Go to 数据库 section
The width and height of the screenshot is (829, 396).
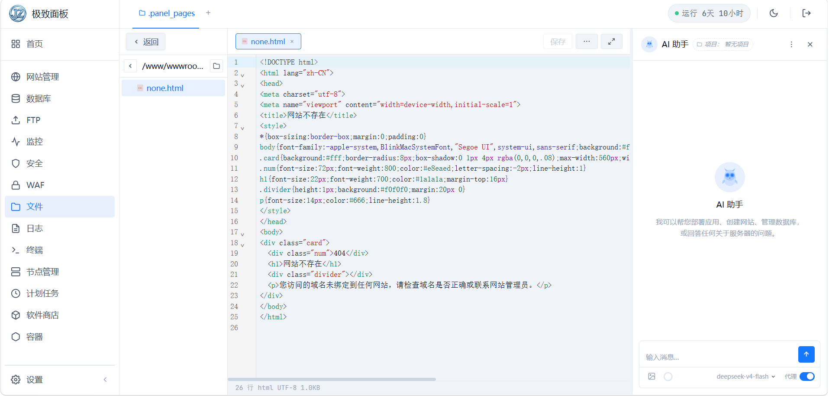point(60,98)
